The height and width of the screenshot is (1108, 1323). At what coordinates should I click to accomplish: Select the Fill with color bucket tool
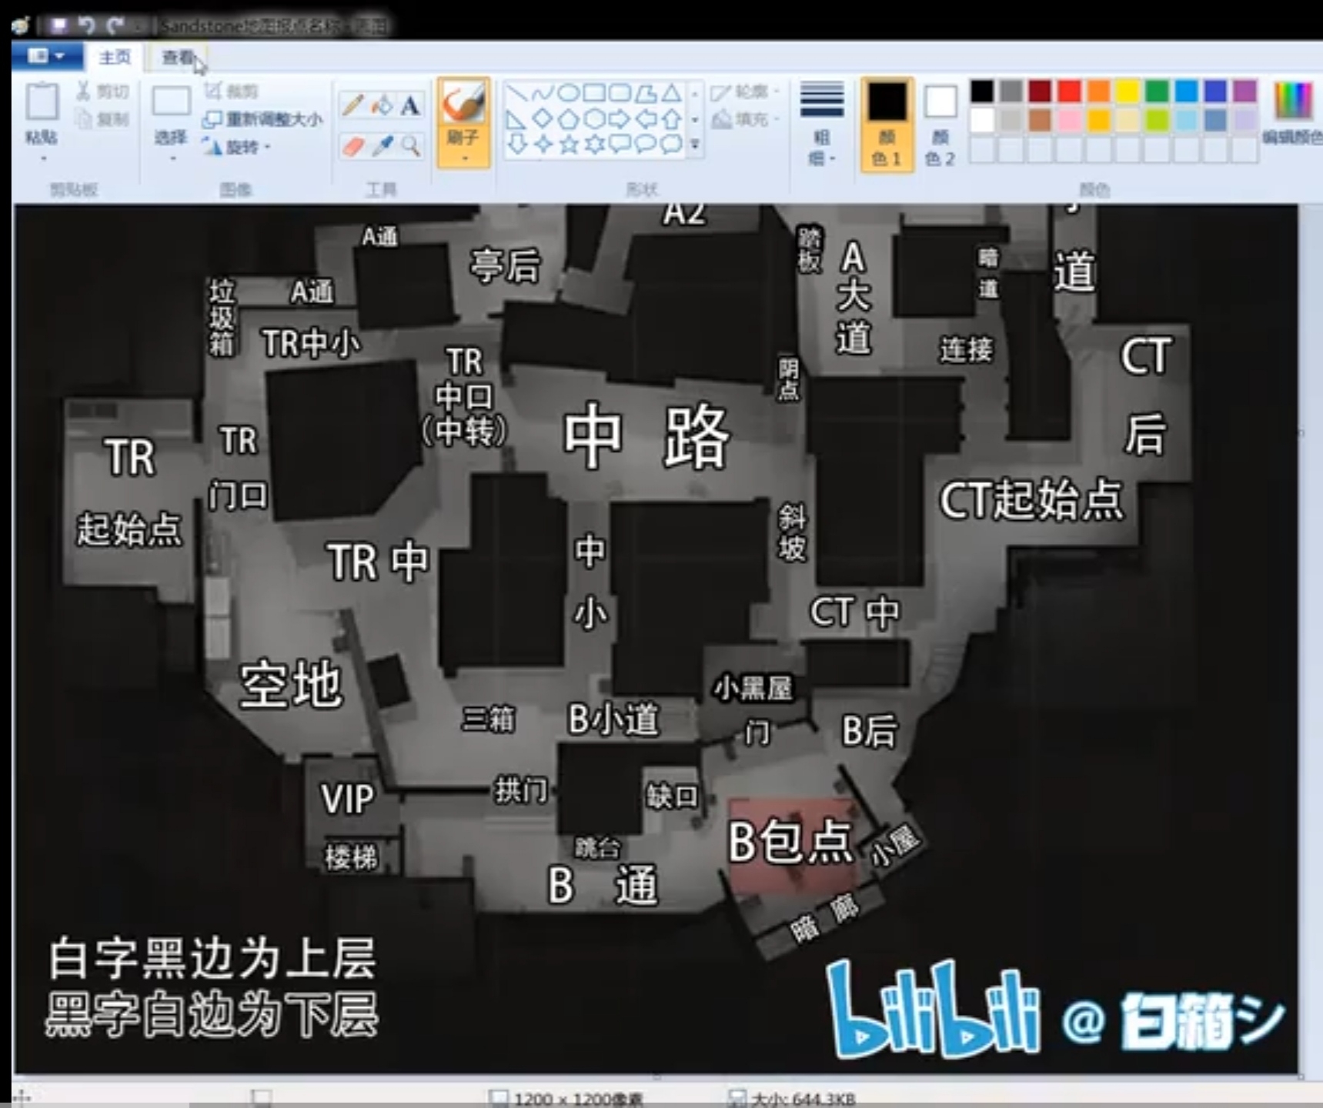coord(382,105)
